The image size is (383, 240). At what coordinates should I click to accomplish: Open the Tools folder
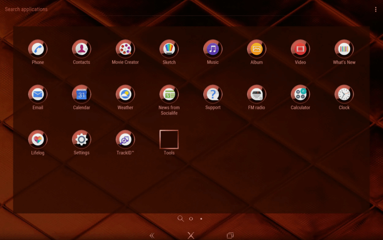(169, 140)
